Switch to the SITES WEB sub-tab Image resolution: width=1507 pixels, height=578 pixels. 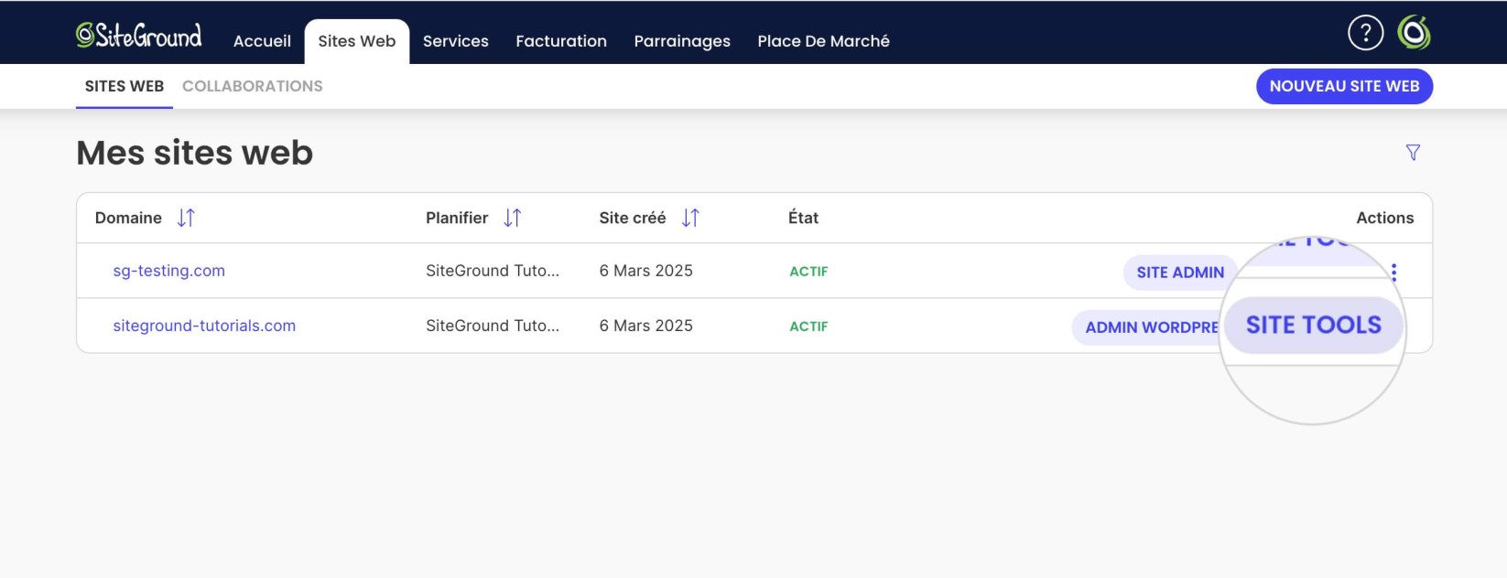click(125, 86)
